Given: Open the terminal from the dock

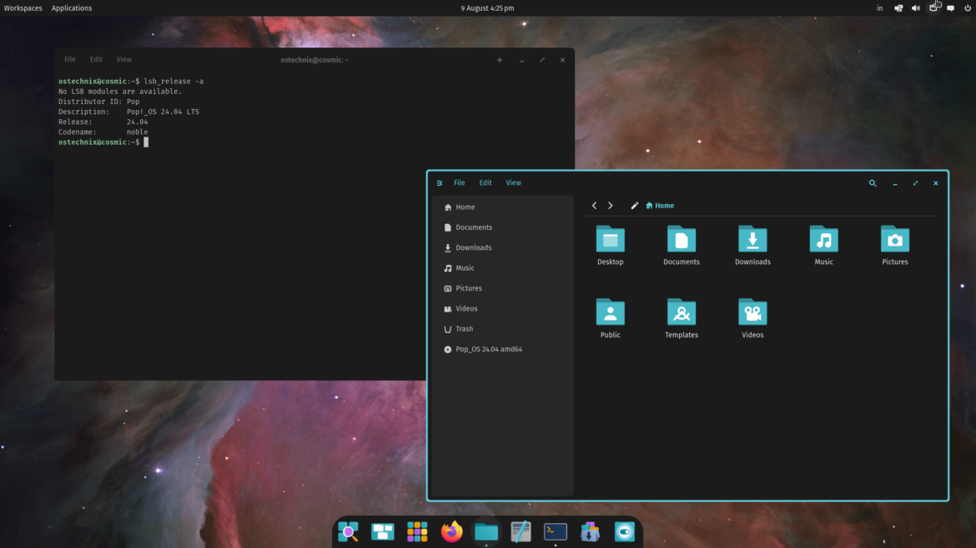Looking at the screenshot, I should [555, 531].
